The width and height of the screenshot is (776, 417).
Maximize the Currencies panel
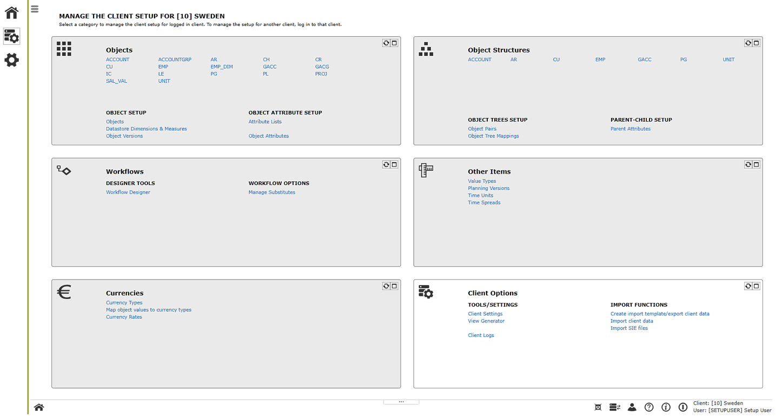[394, 286]
